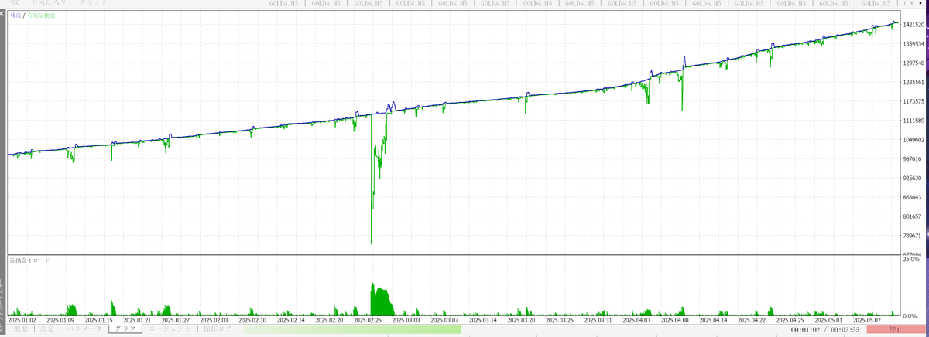Click the 1235561 axis value
The width and height of the screenshot is (929, 337).
pyautogui.click(x=915, y=83)
